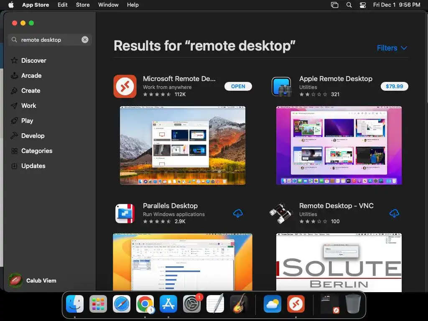The image size is (428, 321).
Task: Expand the Filters dropdown
Action: (x=392, y=48)
